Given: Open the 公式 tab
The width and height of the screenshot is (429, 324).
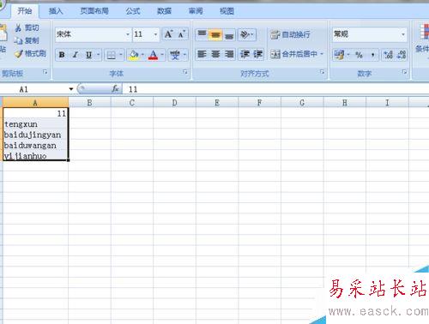Looking at the screenshot, I should pyautogui.click(x=133, y=11).
